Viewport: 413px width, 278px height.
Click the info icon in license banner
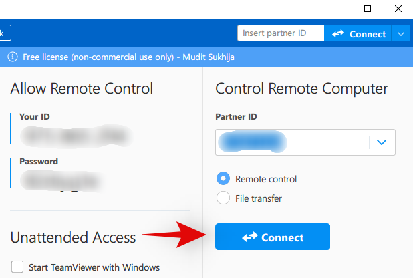coord(13,57)
